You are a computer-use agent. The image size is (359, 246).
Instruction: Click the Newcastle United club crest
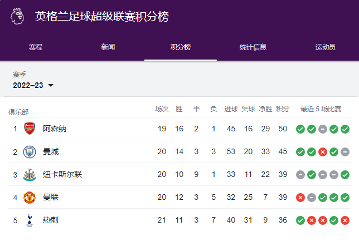pyautogui.click(x=29, y=175)
